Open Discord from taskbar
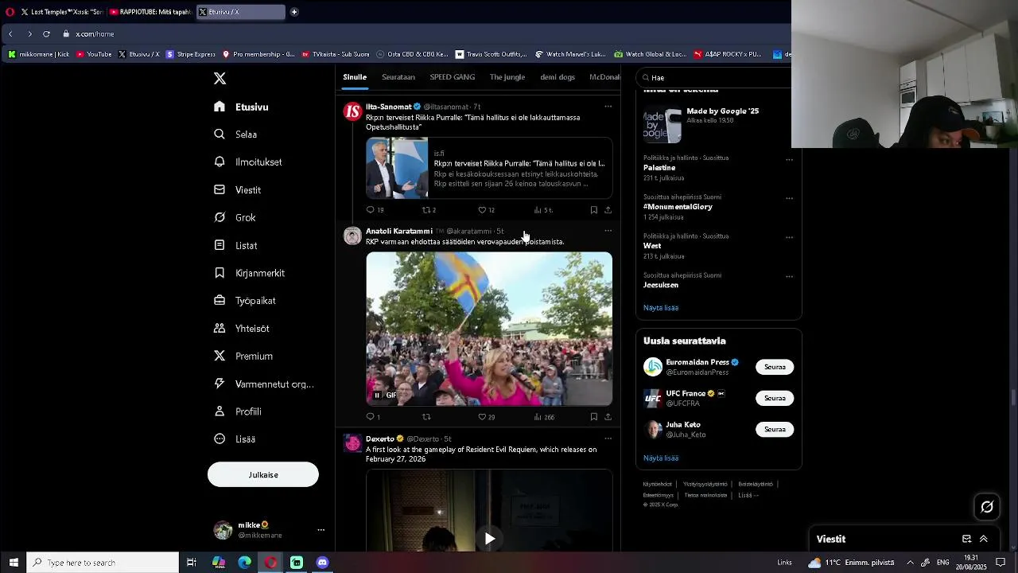The image size is (1018, 573). point(322,563)
